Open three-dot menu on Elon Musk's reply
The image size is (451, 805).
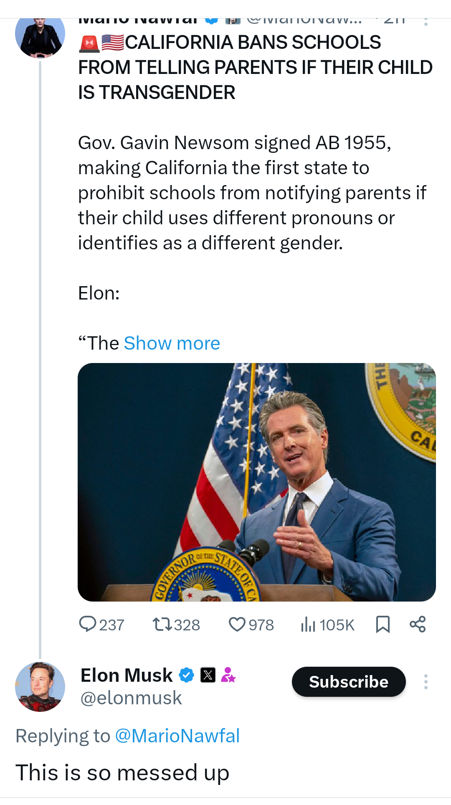click(426, 682)
